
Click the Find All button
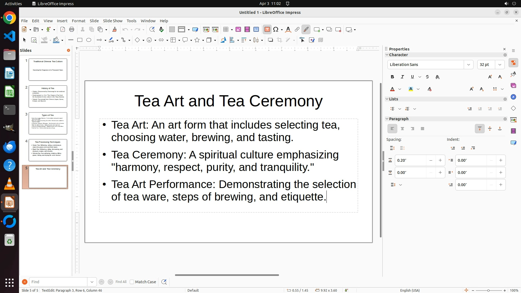[x=121, y=282]
